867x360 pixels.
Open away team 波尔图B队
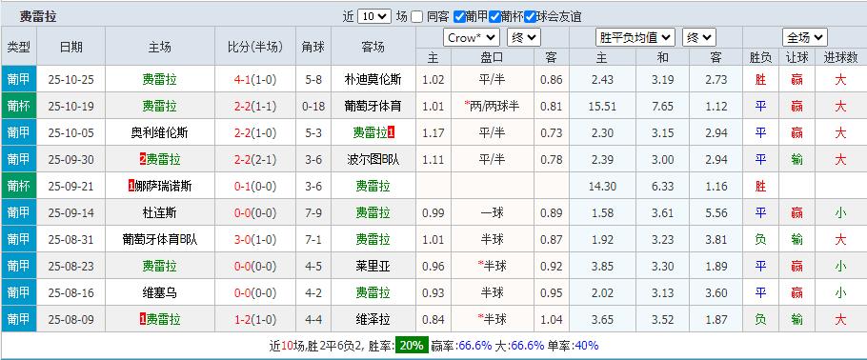[x=373, y=159]
